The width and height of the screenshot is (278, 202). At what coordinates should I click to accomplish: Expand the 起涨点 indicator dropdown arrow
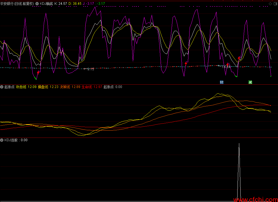(2, 87)
